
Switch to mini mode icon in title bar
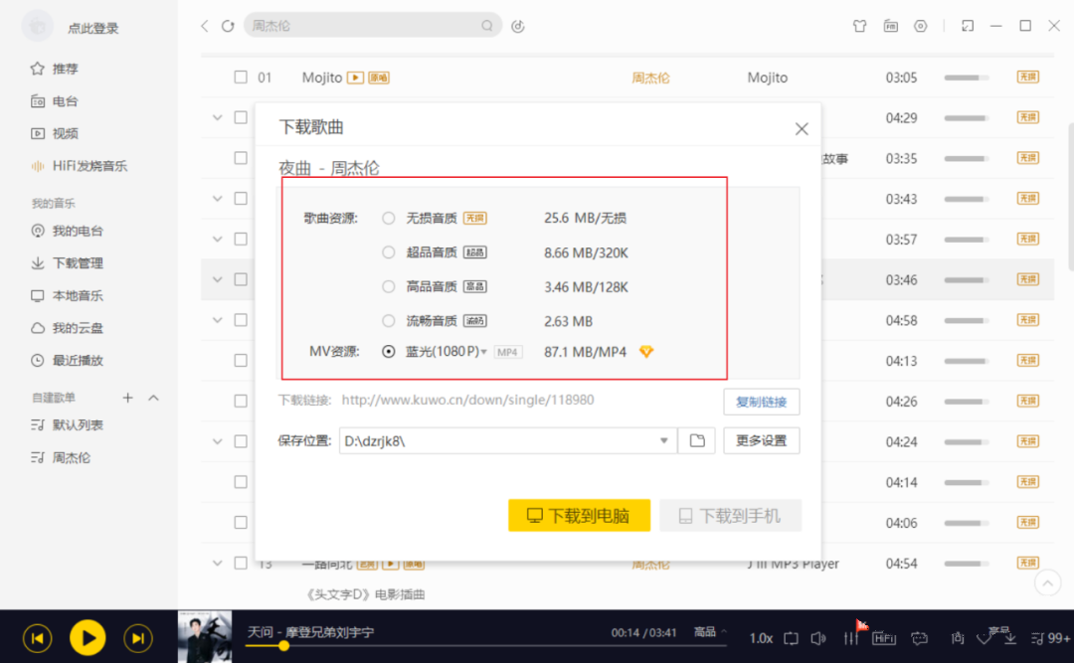coord(968,26)
